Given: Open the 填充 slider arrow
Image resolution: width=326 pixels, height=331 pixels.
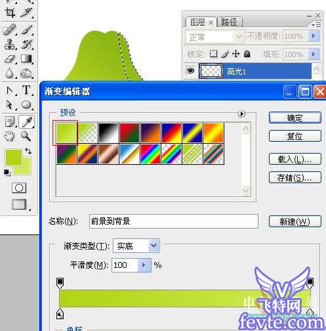Looking at the screenshot, I should 314,54.
